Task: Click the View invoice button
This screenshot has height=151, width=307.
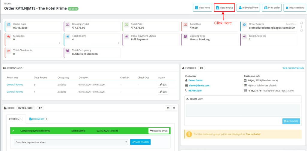Action: [224, 8]
